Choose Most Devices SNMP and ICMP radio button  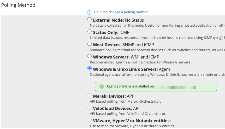tap(90, 44)
